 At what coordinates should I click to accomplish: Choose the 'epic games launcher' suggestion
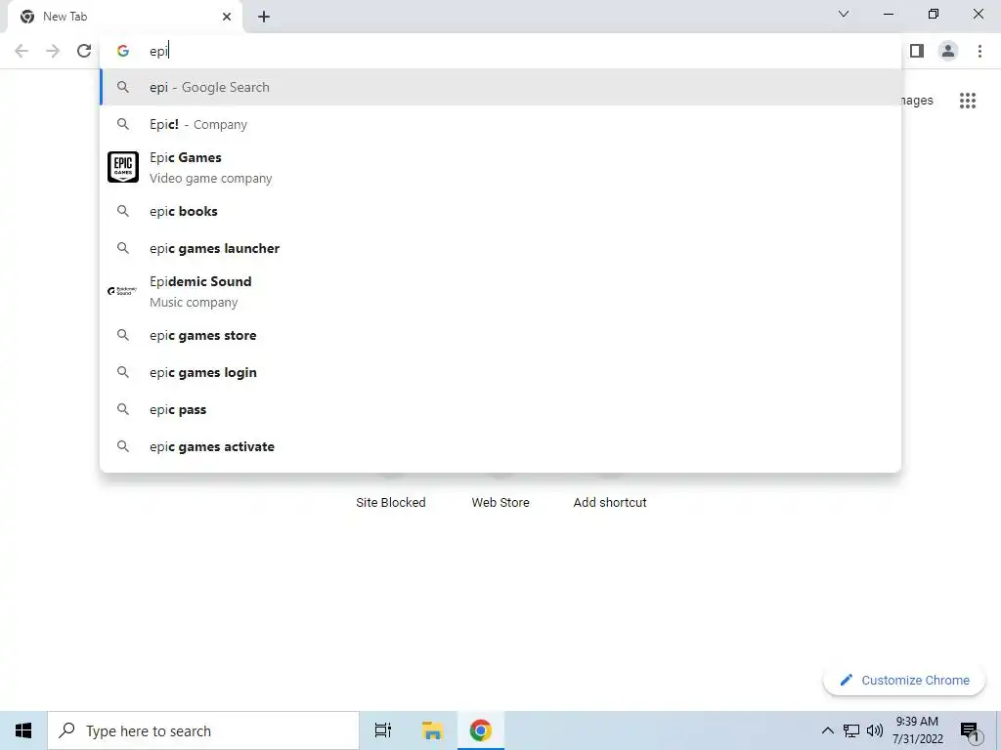(x=500, y=248)
